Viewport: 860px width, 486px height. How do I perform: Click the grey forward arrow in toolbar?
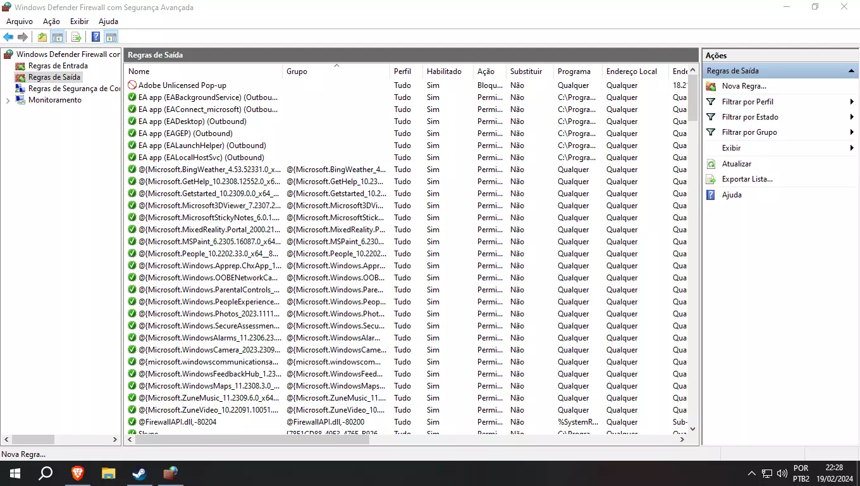[23, 37]
